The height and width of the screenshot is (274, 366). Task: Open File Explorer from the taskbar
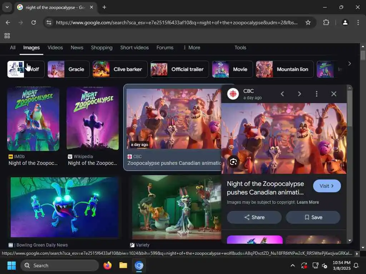coord(123,265)
